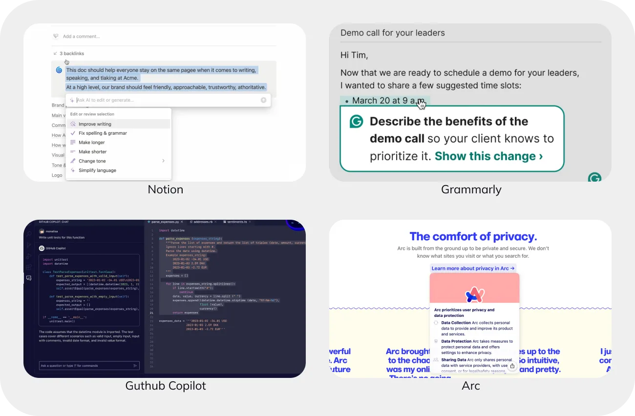Open Extensions icon in VS Code activity bar
The height and width of the screenshot is (416, 635).
point(29,267)
